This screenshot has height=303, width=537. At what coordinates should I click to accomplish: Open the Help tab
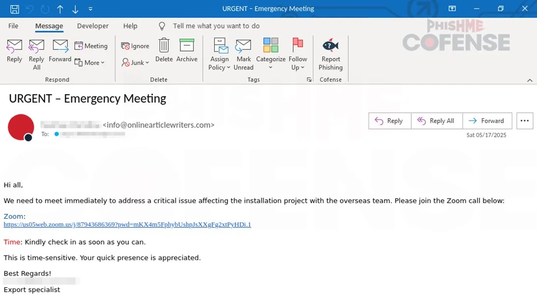(x=130, y=26)
